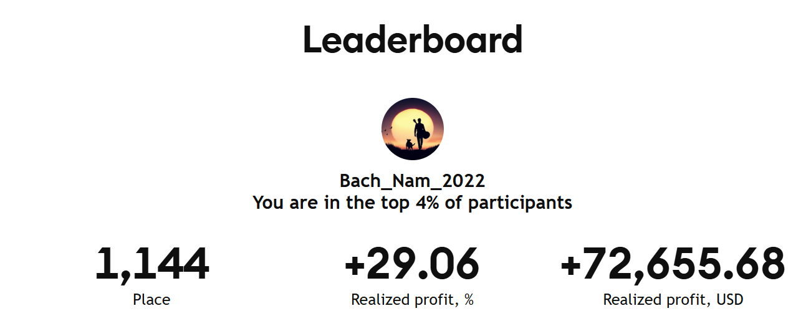Open the Bach_Nam_2022 username link
811x321 pixels.
tap(412, 181)
